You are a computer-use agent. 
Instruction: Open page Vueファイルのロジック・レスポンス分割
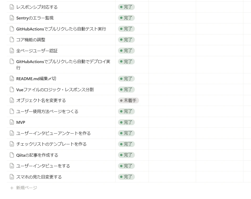pyautogui.click(x=55, y=90)
